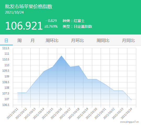Click the 批发市场苹果价格指数 title

pyautogui.click(x=29, y=7)
